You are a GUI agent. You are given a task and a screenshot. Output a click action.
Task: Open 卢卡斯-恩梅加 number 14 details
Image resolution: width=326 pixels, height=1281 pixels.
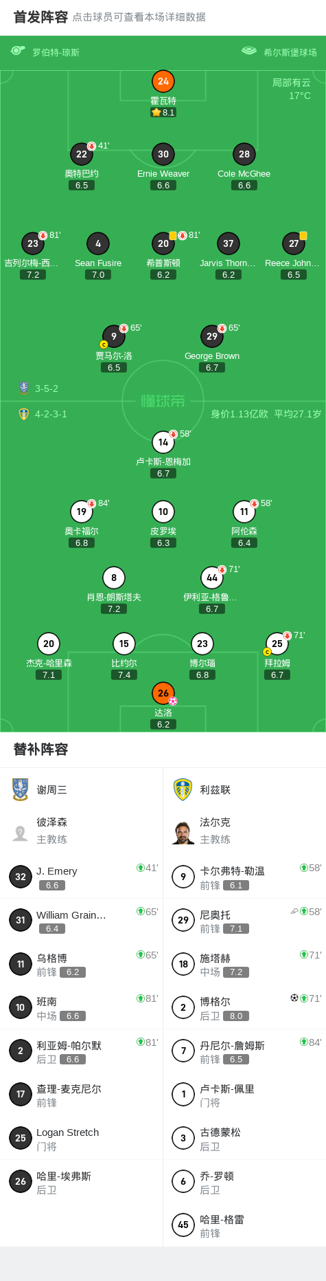tap(163, 442)
